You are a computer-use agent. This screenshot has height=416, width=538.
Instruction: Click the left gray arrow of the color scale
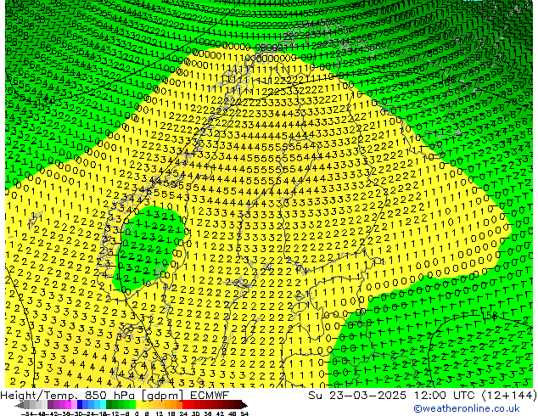20,405
